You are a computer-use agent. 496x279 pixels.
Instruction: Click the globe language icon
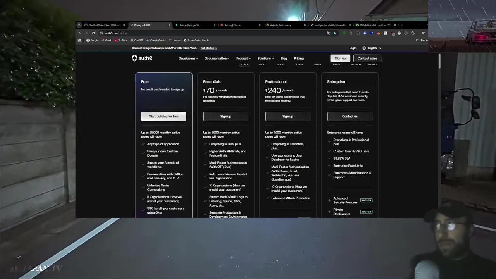click(364, 48)
